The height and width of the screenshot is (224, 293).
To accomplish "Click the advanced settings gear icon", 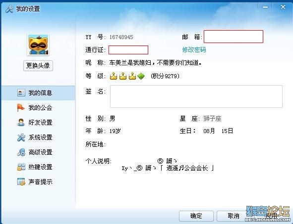I will (x=21, y=152).
